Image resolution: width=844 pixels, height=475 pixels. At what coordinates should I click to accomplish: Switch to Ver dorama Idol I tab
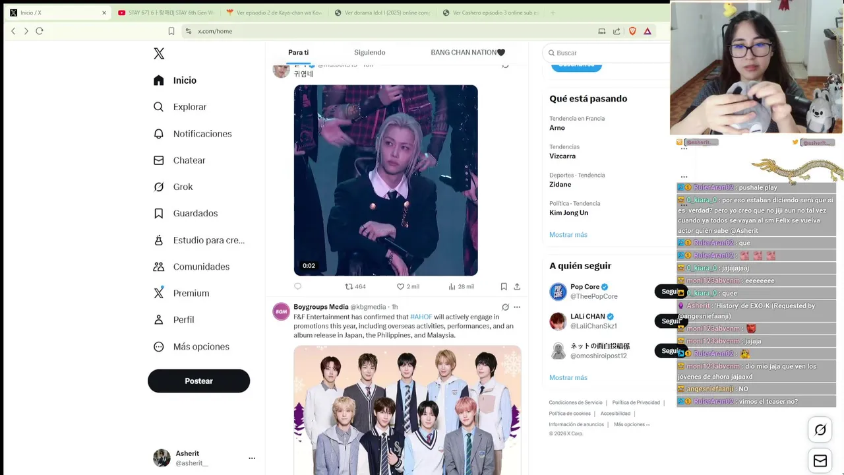382,13
